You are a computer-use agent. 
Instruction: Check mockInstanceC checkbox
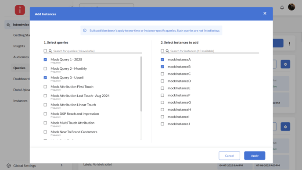tap(162, 74)
